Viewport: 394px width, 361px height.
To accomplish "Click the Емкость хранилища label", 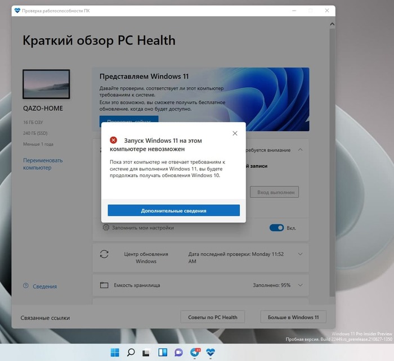I will point(137,285).
